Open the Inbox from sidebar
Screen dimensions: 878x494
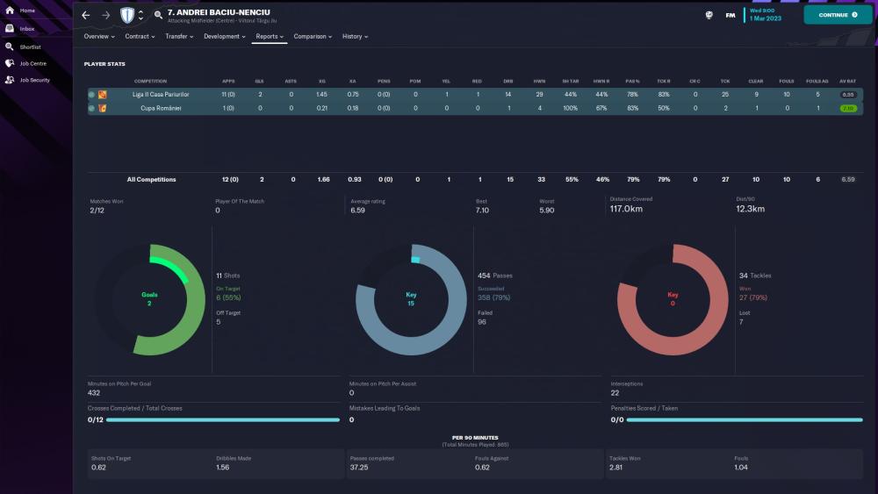10,28
